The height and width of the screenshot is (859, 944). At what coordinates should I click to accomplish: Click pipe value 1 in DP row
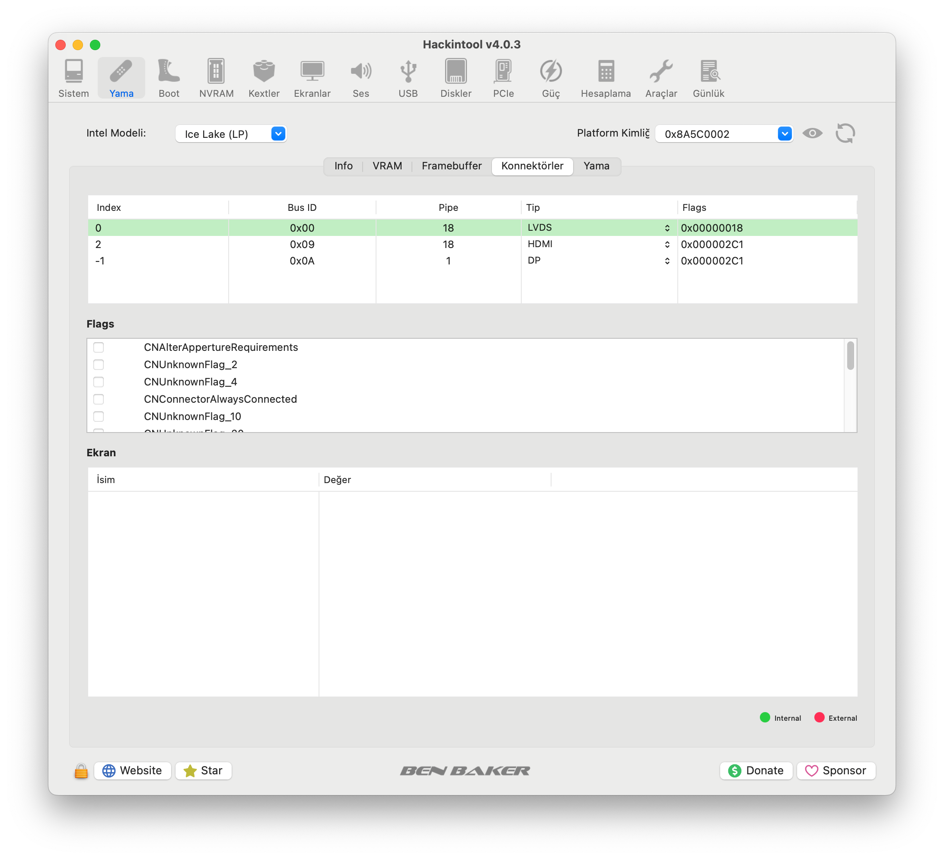point(448,261)
